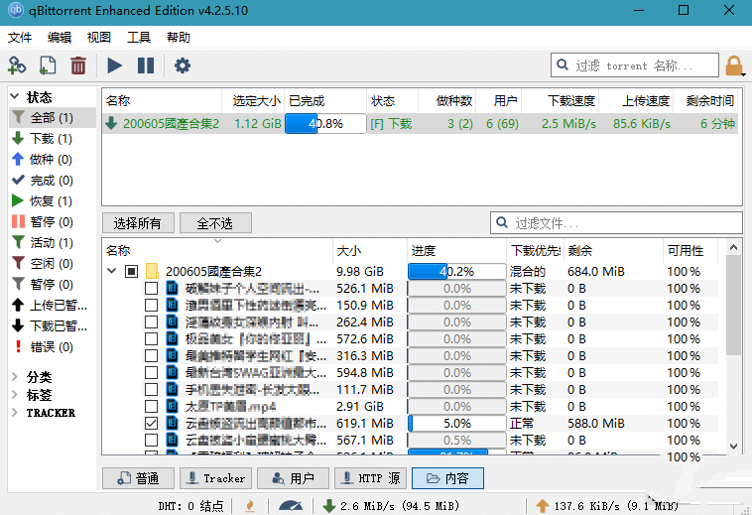Click the 选择所有 button
752x515 pixels.
tap(138, 222)
